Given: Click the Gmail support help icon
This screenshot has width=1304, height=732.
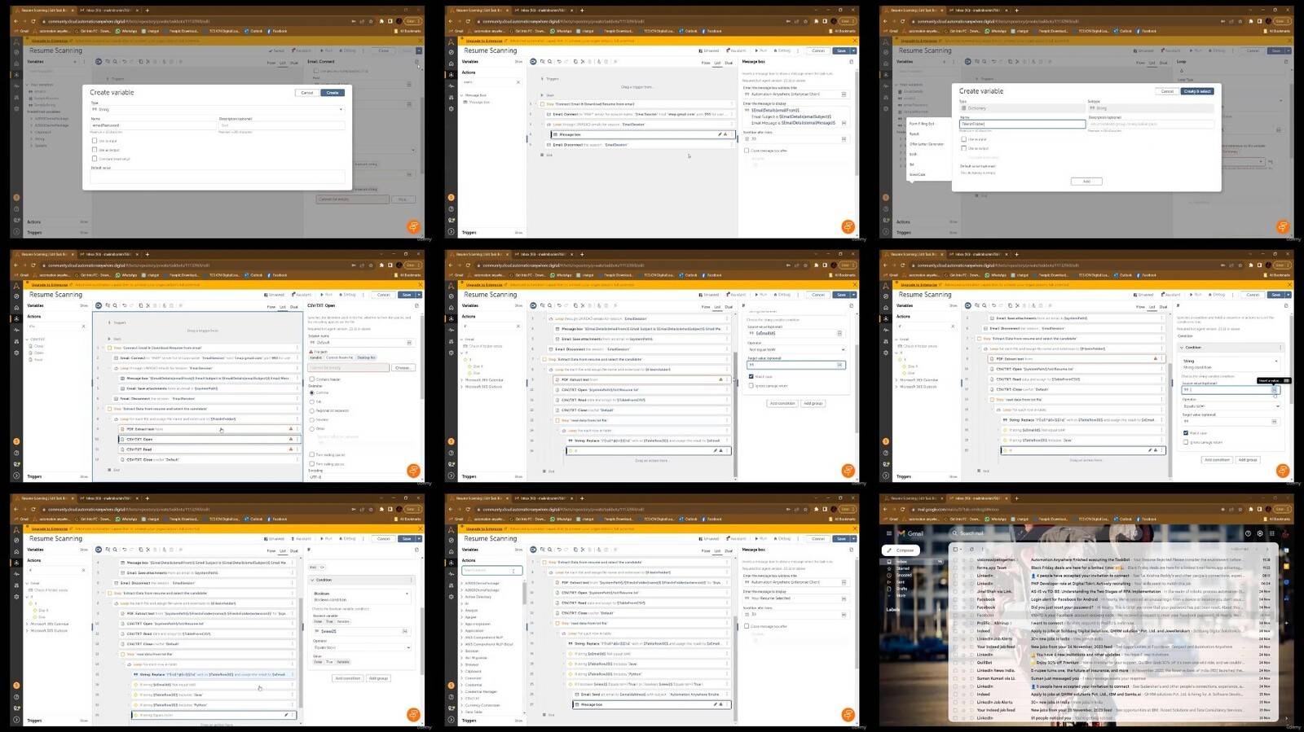Looking at the screenshot, I should point(1248,533).
